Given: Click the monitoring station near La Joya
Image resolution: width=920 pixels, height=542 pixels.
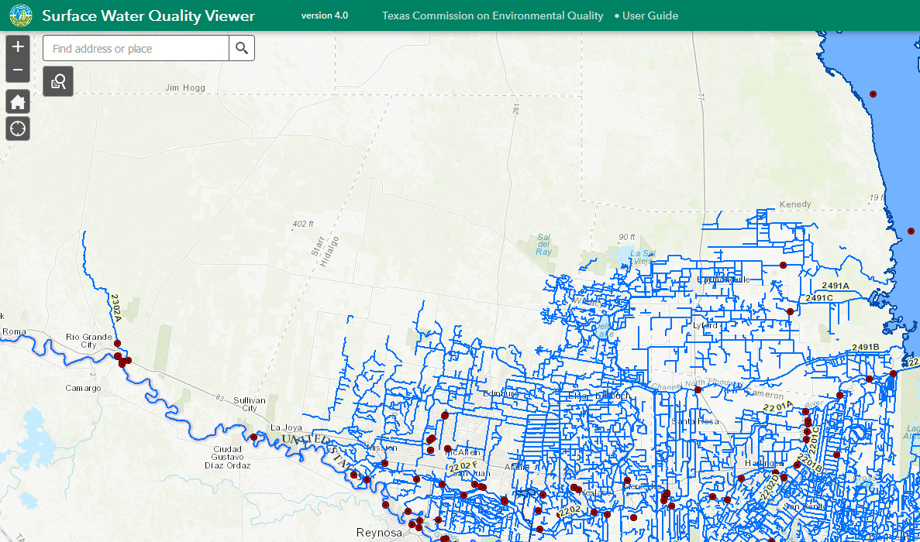Looking at the screenshot, I should pyautogui.click(x=253, y=437).
